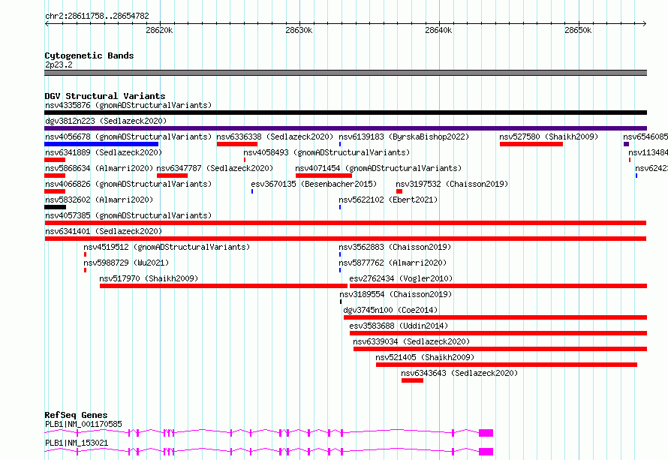Click the DGV Structural Variants heading
Viewport: 668px width, 460px height.
click(x=105, y=96)
